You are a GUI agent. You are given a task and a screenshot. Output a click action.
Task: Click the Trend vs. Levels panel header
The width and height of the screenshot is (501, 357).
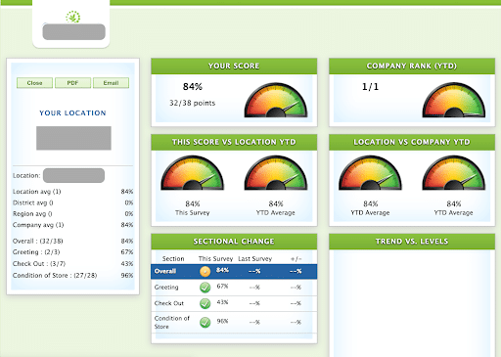pos(412,242)
